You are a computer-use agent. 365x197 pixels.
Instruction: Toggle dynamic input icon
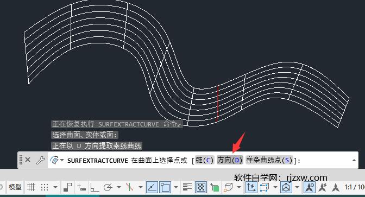81,187
